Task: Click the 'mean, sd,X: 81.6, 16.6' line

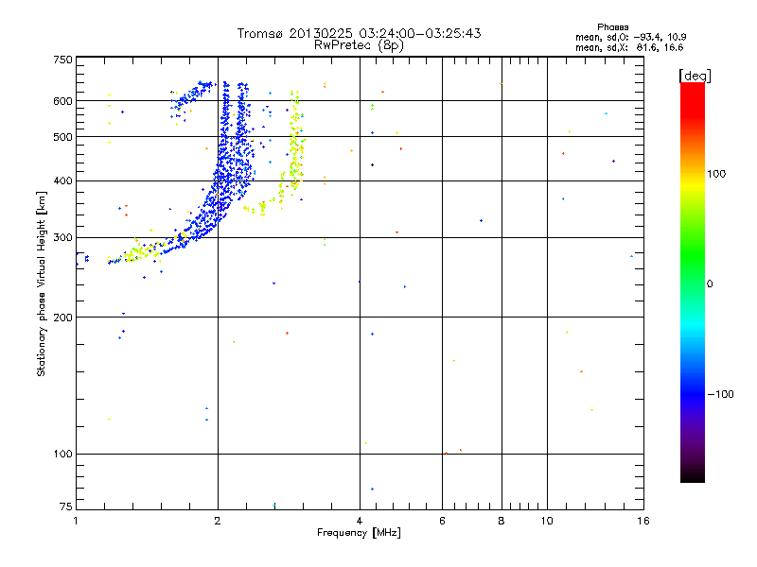Action: click(629, 47)
